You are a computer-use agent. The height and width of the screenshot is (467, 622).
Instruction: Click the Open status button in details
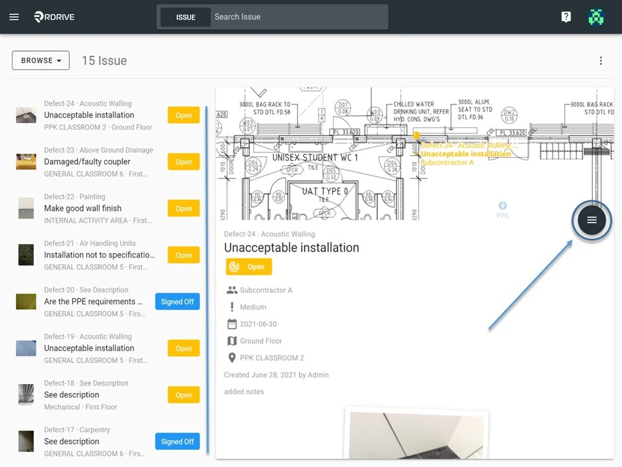click(x=249, y=267)
